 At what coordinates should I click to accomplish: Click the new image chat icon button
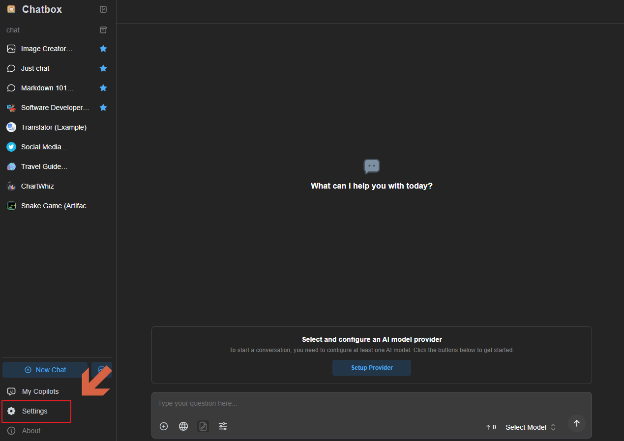[101, 370]
